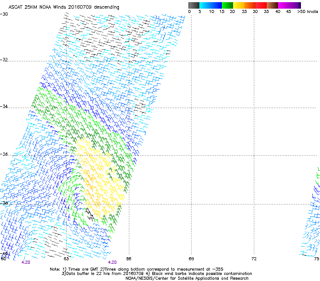Select the green 15-20 knots legend swatch
This screenshot has width=320, height=281.
pyautogui.click(x=227, y=5)
